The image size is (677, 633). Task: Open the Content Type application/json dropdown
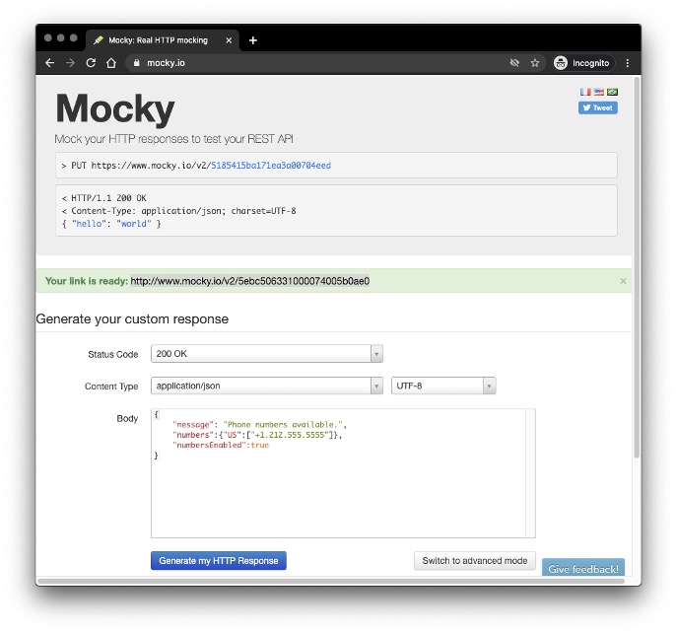click(267, 386)
